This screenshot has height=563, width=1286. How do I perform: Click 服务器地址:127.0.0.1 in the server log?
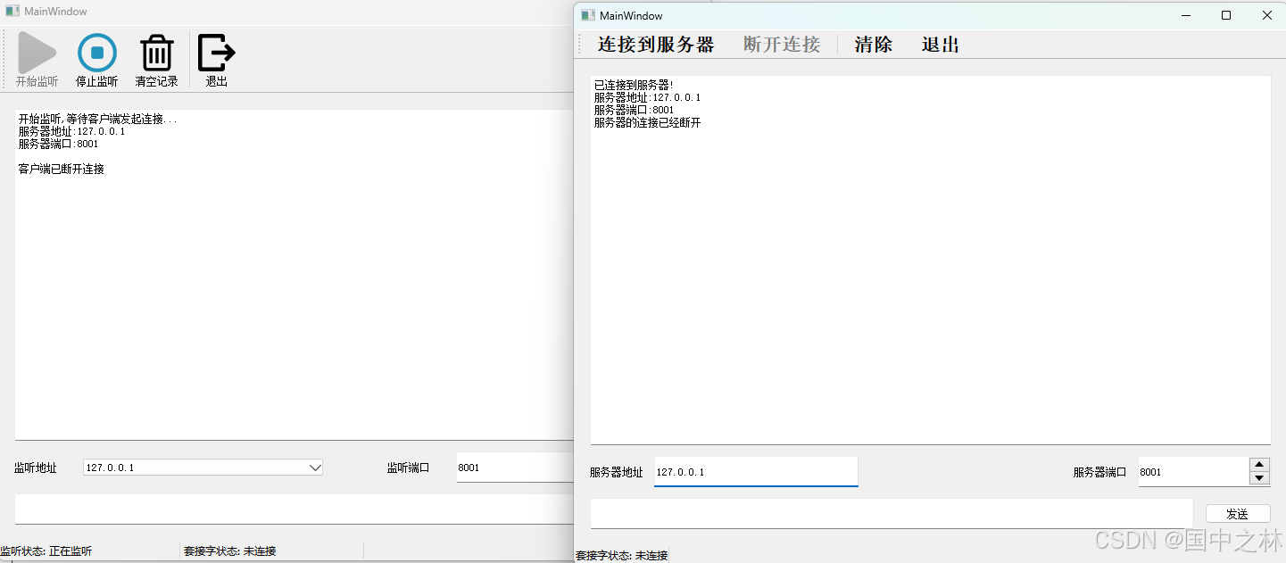(71, 131)
